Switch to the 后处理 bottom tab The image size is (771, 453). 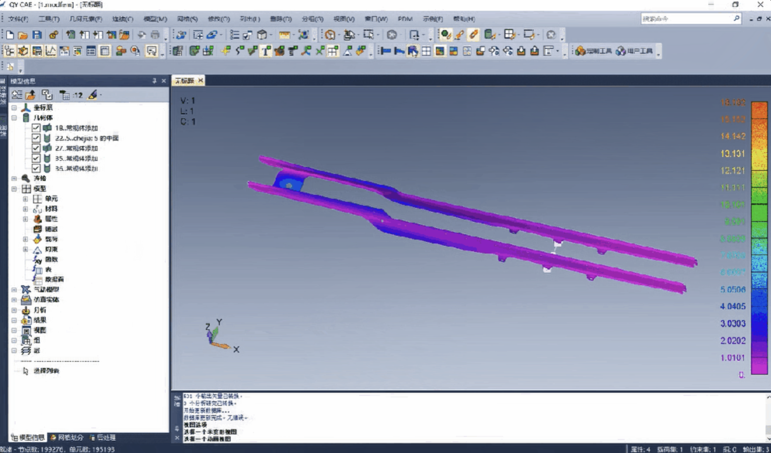coord(103,437)
